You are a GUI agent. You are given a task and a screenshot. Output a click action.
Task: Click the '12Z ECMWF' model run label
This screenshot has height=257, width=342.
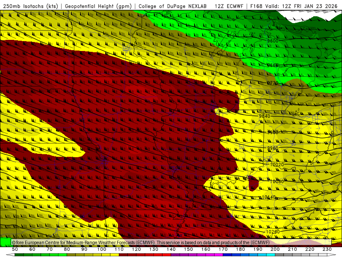229,6
